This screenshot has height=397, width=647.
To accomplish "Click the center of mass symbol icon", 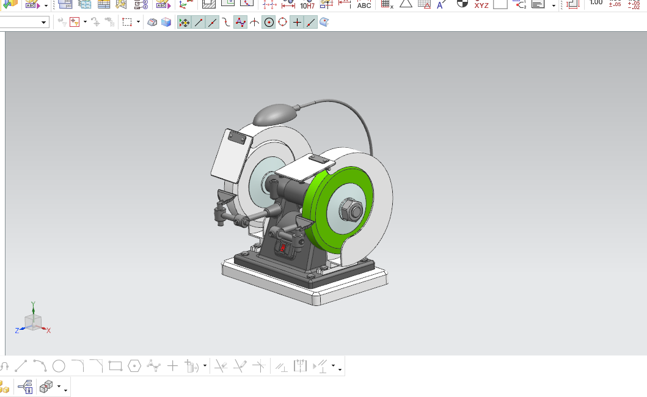I will pyautogui.click(x=462, y=4).
